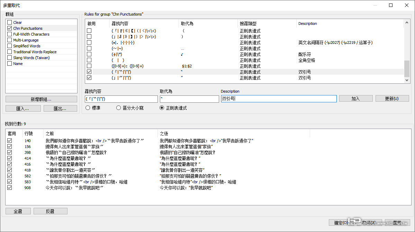The width and height of the screenshot is (415, 232).
Task: Uncheck apply for line 582
Action: click(10, 176)
